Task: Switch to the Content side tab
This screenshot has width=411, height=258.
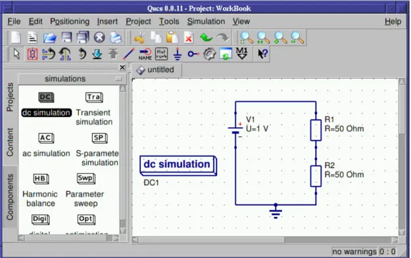Action: (x=10, y=142)
